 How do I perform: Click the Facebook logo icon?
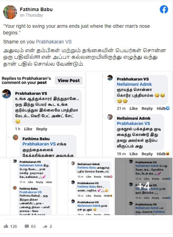pos(164,9)
